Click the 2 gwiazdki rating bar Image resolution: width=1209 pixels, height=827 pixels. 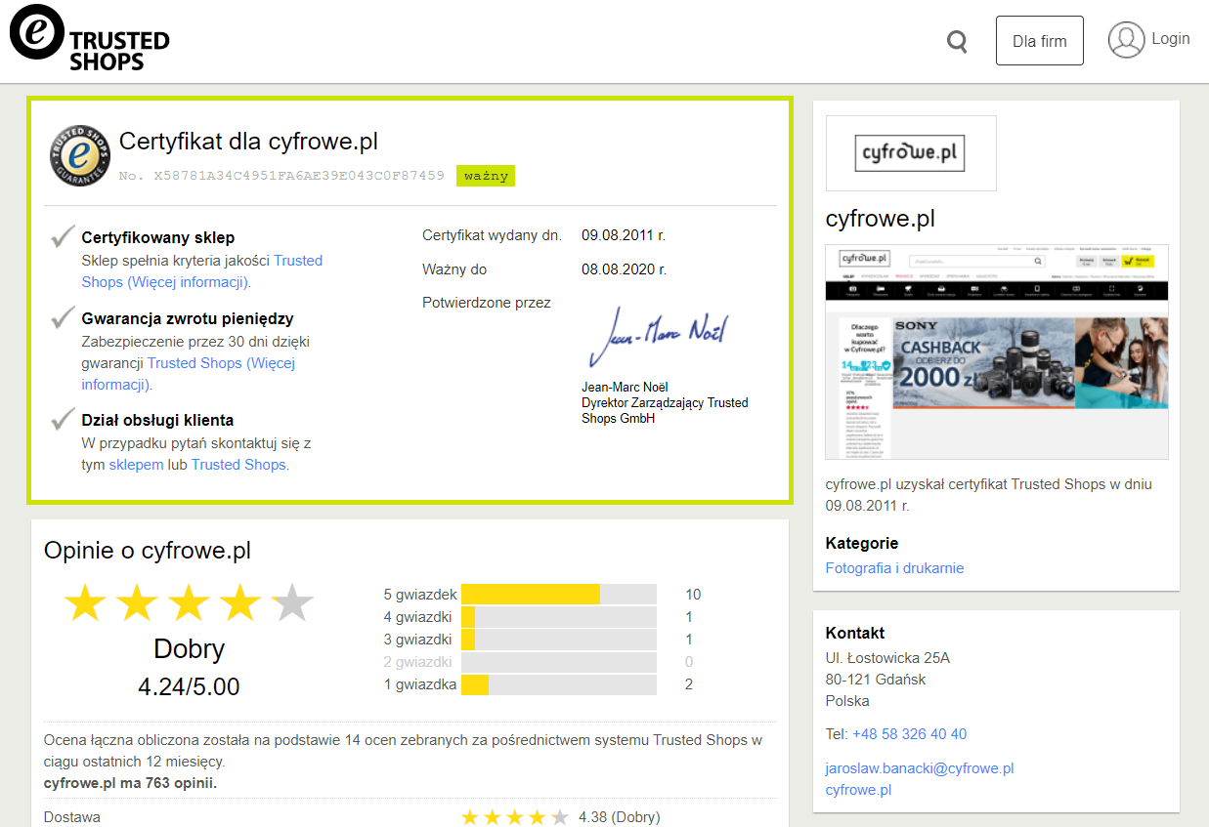[559, 662]
